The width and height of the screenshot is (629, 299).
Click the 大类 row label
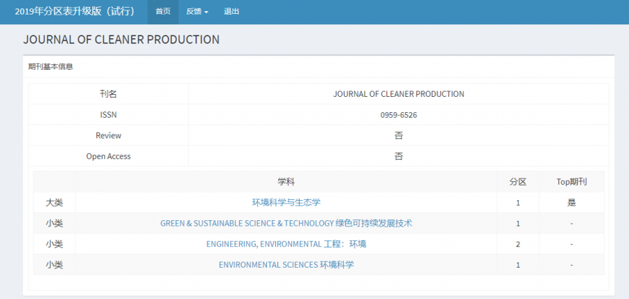coord(55,203)
